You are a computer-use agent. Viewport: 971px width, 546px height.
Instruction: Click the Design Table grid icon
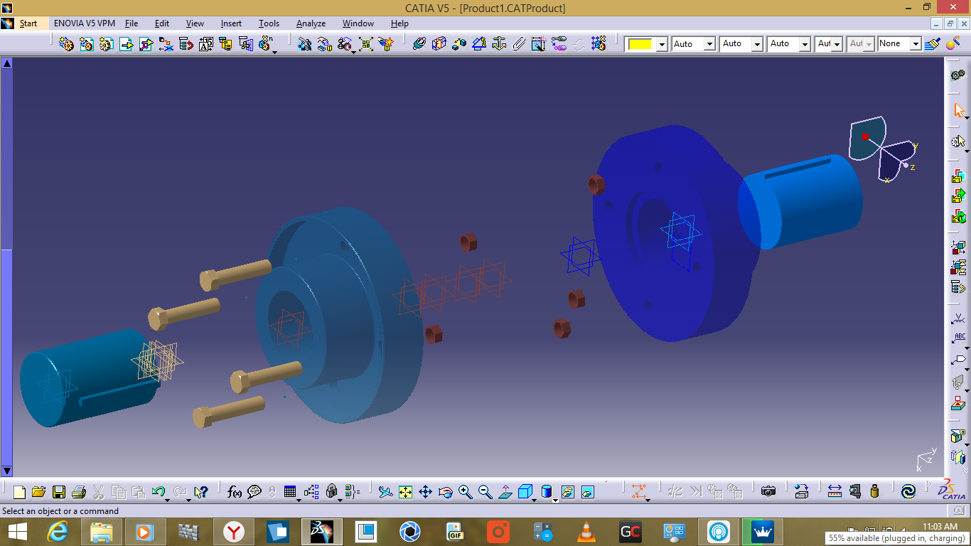click(x=289, y=492)
